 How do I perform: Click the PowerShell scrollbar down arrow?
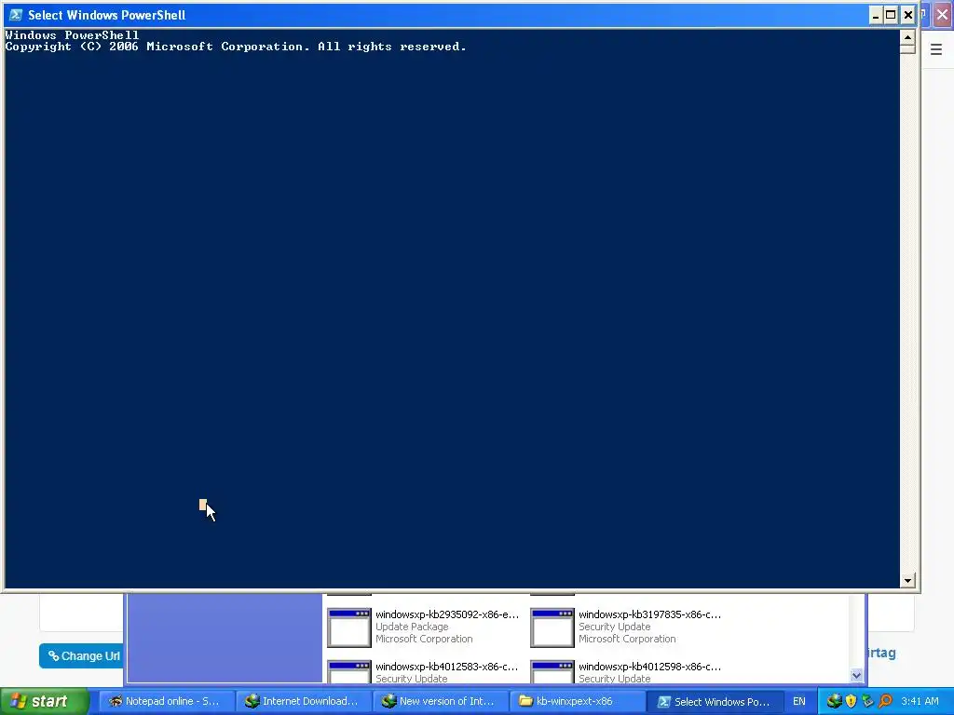point(907,581)
